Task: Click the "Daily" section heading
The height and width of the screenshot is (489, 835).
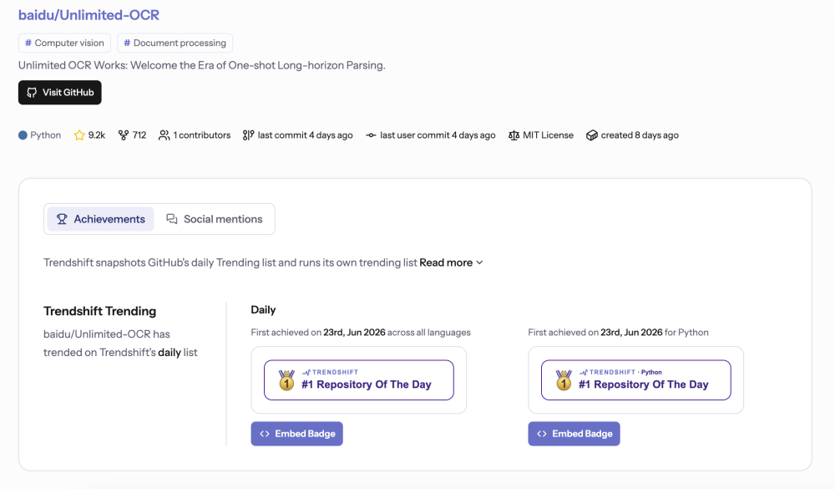Action: 263,310
